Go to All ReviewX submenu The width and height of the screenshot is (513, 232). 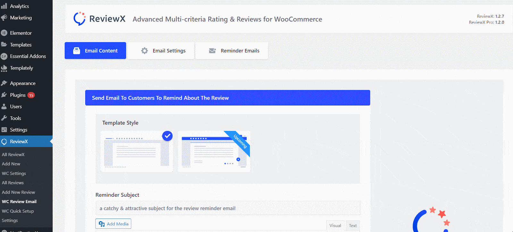[x=13, y=154]
